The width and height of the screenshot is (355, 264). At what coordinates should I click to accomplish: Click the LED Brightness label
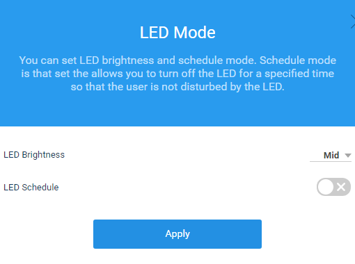point(34,155)
